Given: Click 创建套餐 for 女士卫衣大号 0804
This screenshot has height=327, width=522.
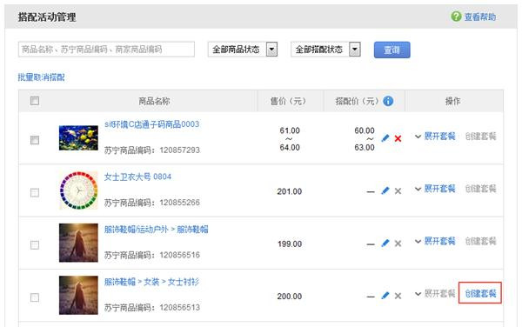Looking at the screenshot, I should pos(480,189).
